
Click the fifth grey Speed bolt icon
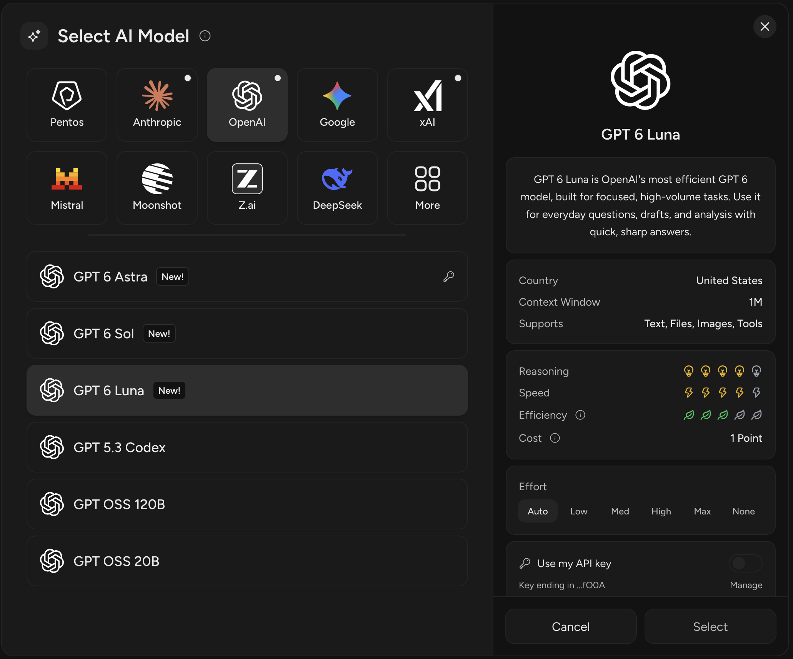(x=756, y=393)
